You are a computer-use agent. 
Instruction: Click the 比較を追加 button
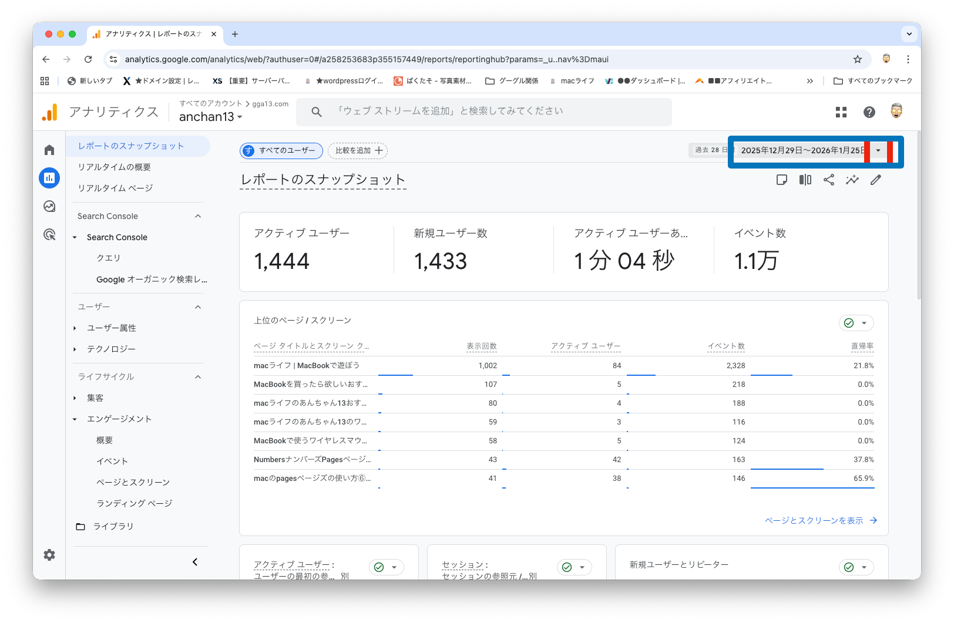click(358, 151)
